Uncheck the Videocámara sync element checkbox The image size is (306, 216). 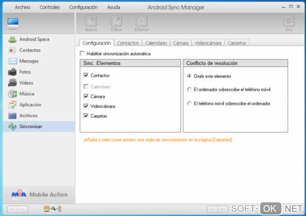point(86,106)
